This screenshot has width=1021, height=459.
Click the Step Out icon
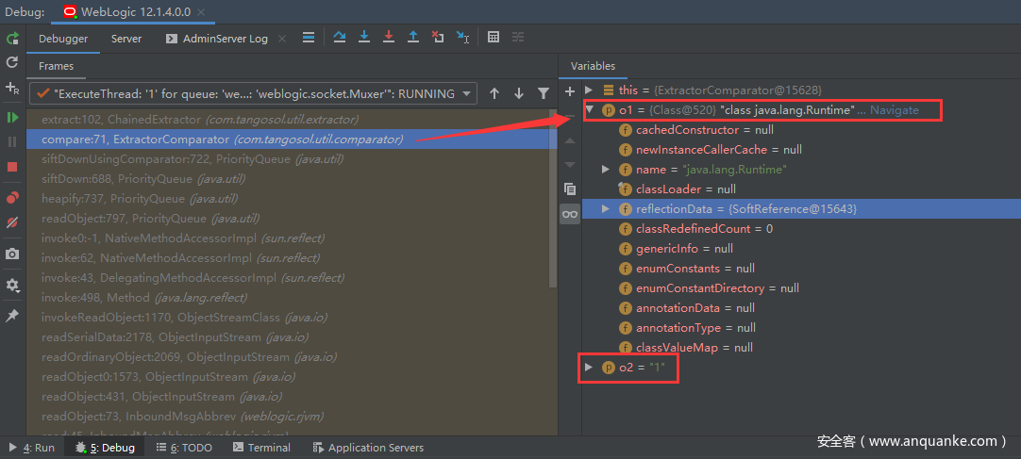(413, 38)
